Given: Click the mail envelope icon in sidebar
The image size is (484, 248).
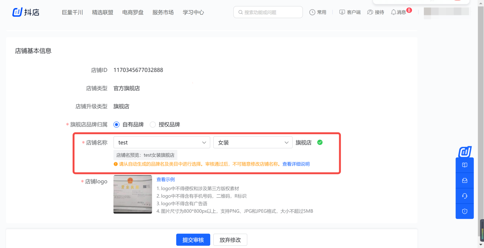Looking at the screenshot, I should pos(465,180).
